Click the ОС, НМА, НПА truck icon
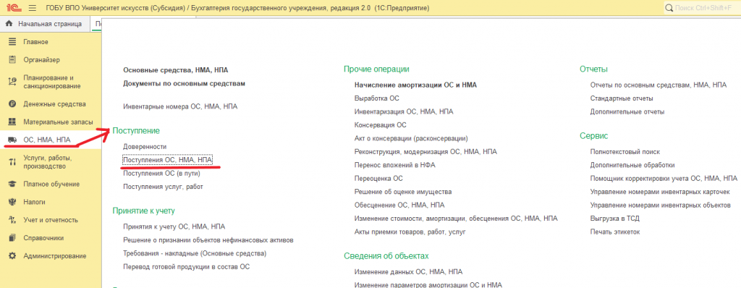 (x=13, y=140)
